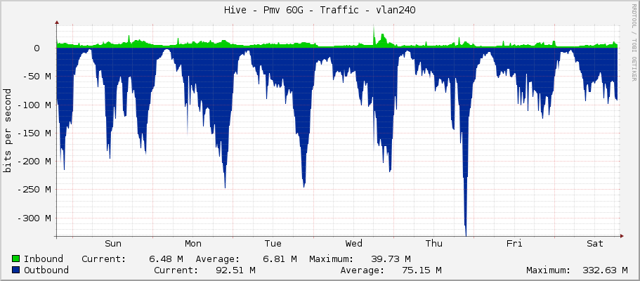This screenshot has width=640, height=281.
Task: Click the "-50 M" y-axis value
Action: tap(37, 77)
